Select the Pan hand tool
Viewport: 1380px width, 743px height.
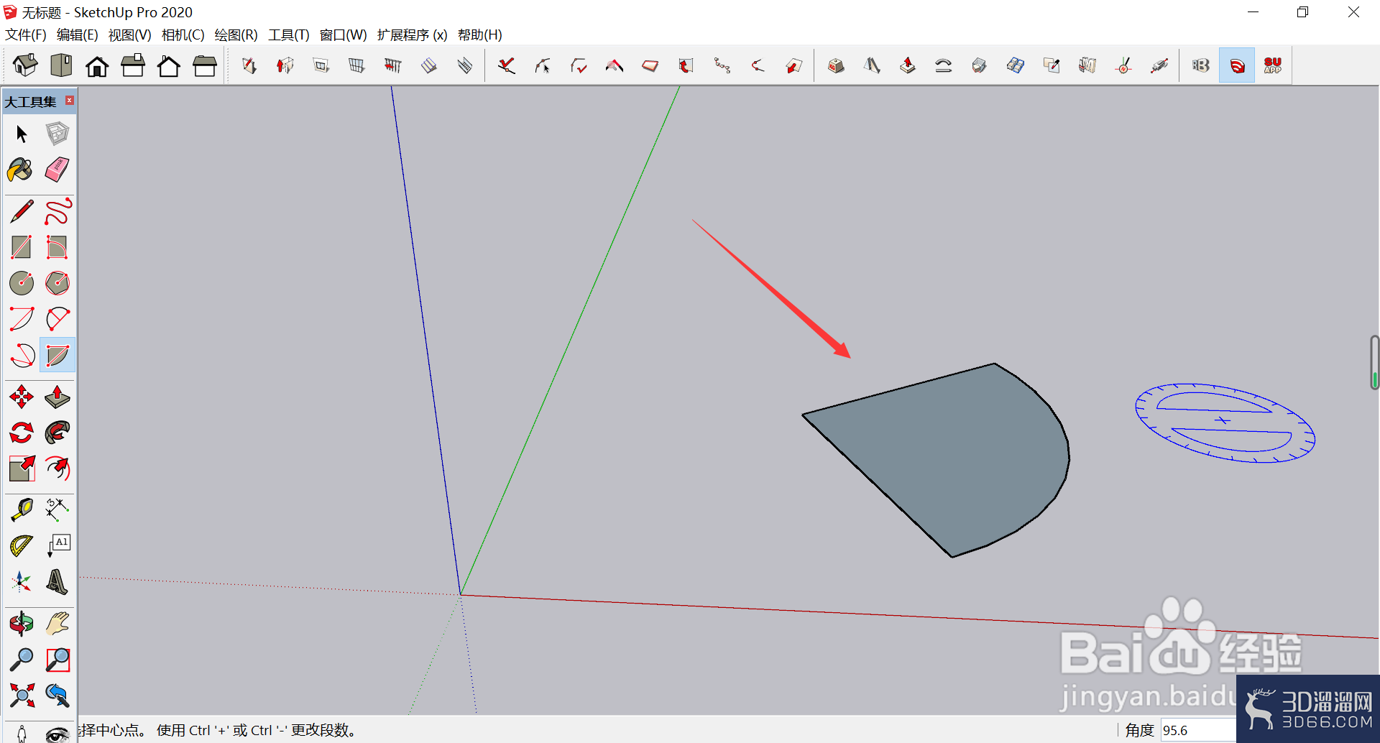click(x=57, y=624)
